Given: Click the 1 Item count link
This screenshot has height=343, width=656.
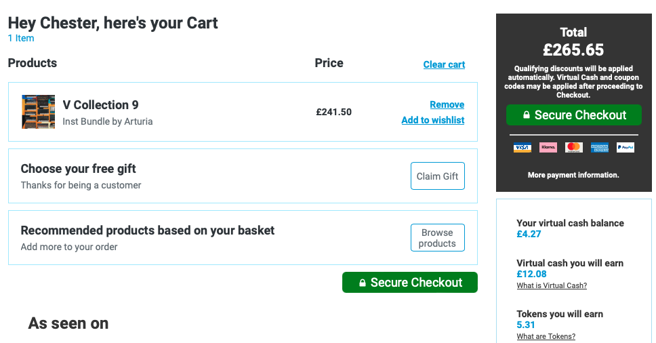Looking at the screenshot, I should coord(21,38).
